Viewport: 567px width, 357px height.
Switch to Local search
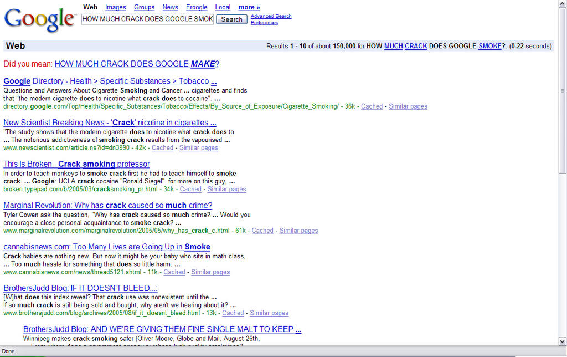point(223,7)
